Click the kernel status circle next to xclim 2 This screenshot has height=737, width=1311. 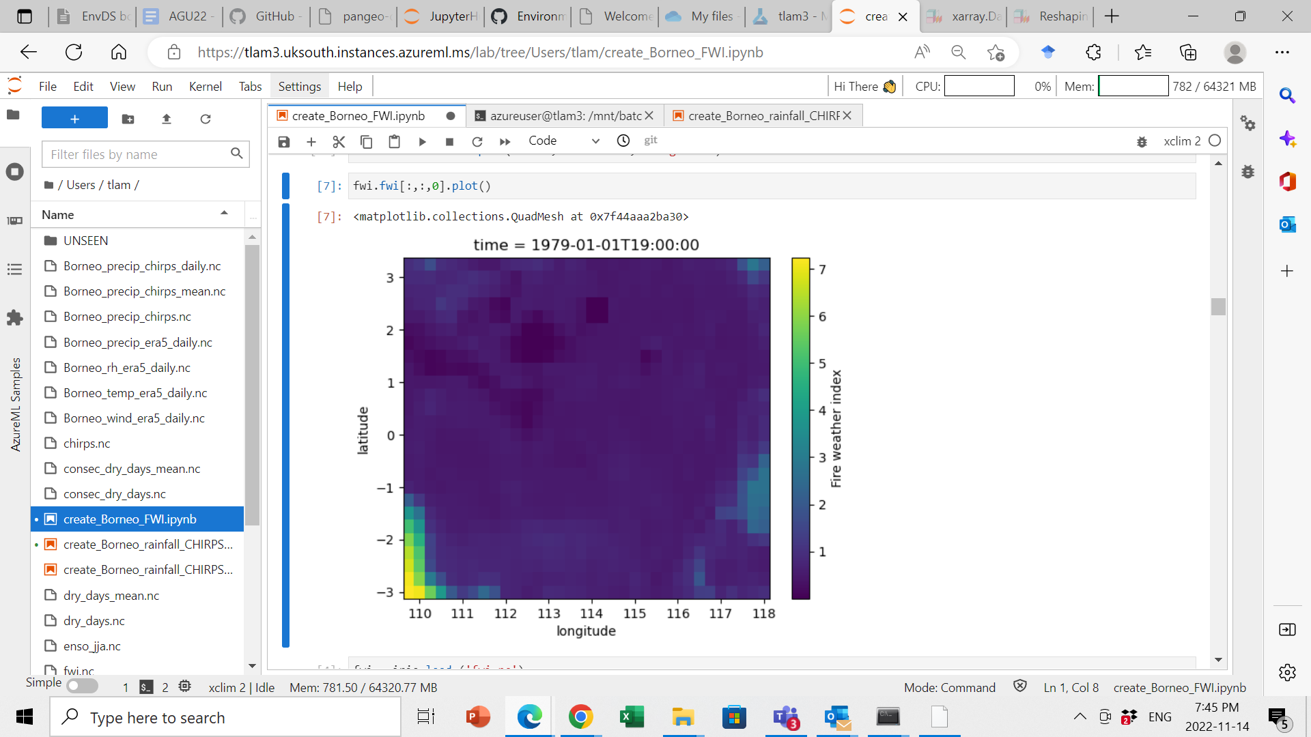(x=1215, y=141)
